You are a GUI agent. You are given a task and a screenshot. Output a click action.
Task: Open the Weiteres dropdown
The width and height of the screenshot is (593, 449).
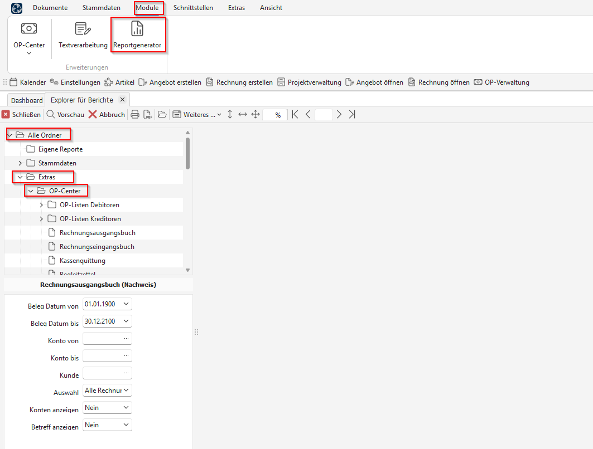tap(197, 114)
